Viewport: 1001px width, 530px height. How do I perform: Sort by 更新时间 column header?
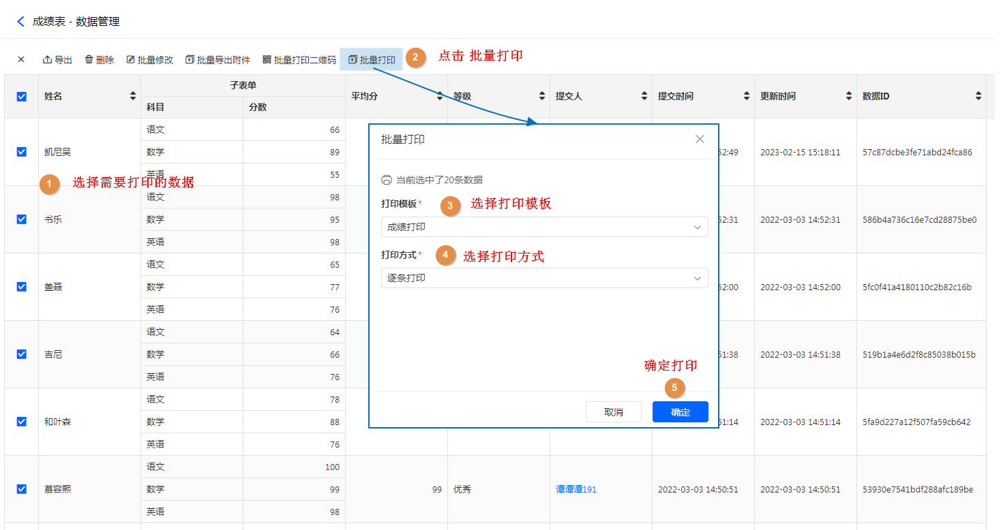[x=849, y=97]
